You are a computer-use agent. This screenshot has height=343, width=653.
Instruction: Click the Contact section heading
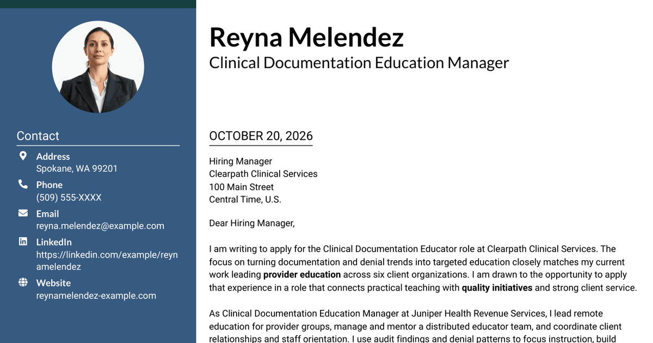coord(38,136)
